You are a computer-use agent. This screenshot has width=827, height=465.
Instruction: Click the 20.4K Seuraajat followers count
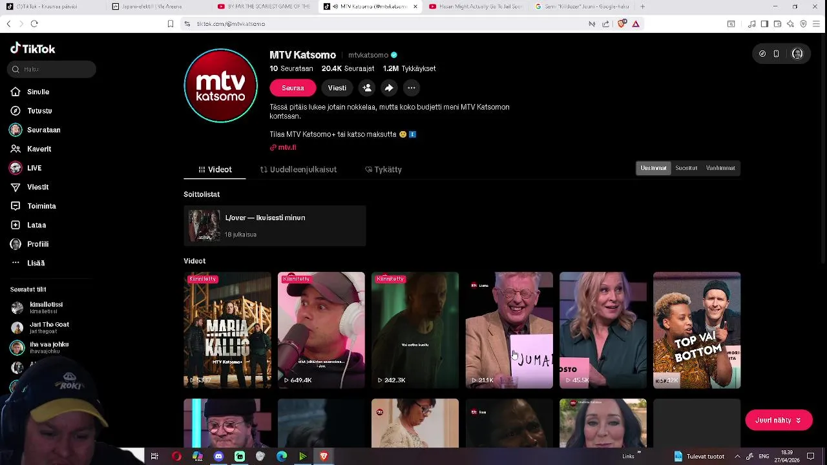(348, 68)
